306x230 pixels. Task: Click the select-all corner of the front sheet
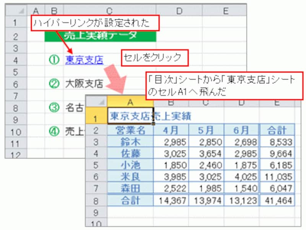click(97, 102)
